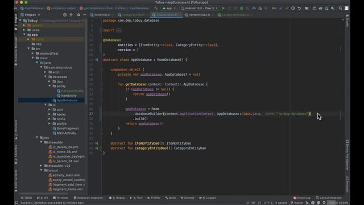Open the Event Log
This screenshot has height=205, width=364.
[x=302, y=198]
